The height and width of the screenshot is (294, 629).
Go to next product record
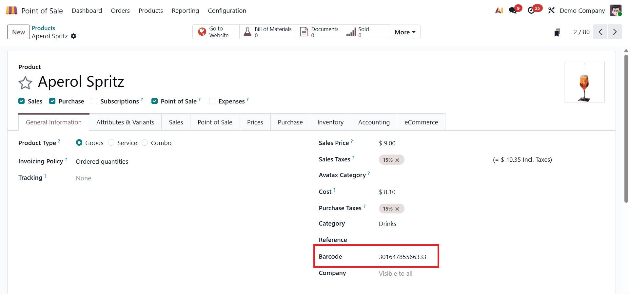pos(615,32)
